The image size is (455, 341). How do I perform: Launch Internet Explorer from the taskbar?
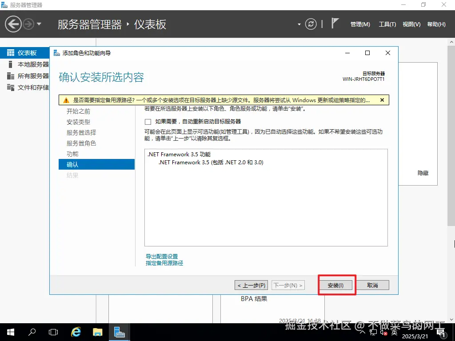click(76, 332)
